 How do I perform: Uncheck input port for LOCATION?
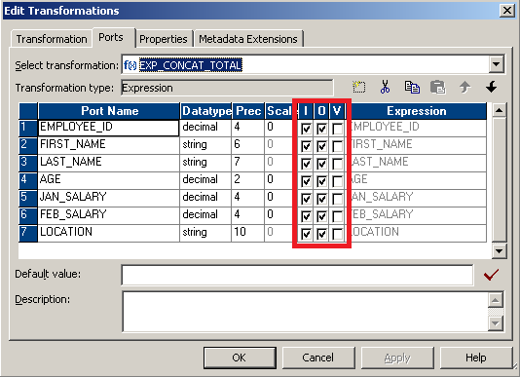click(x=306, y=234)
